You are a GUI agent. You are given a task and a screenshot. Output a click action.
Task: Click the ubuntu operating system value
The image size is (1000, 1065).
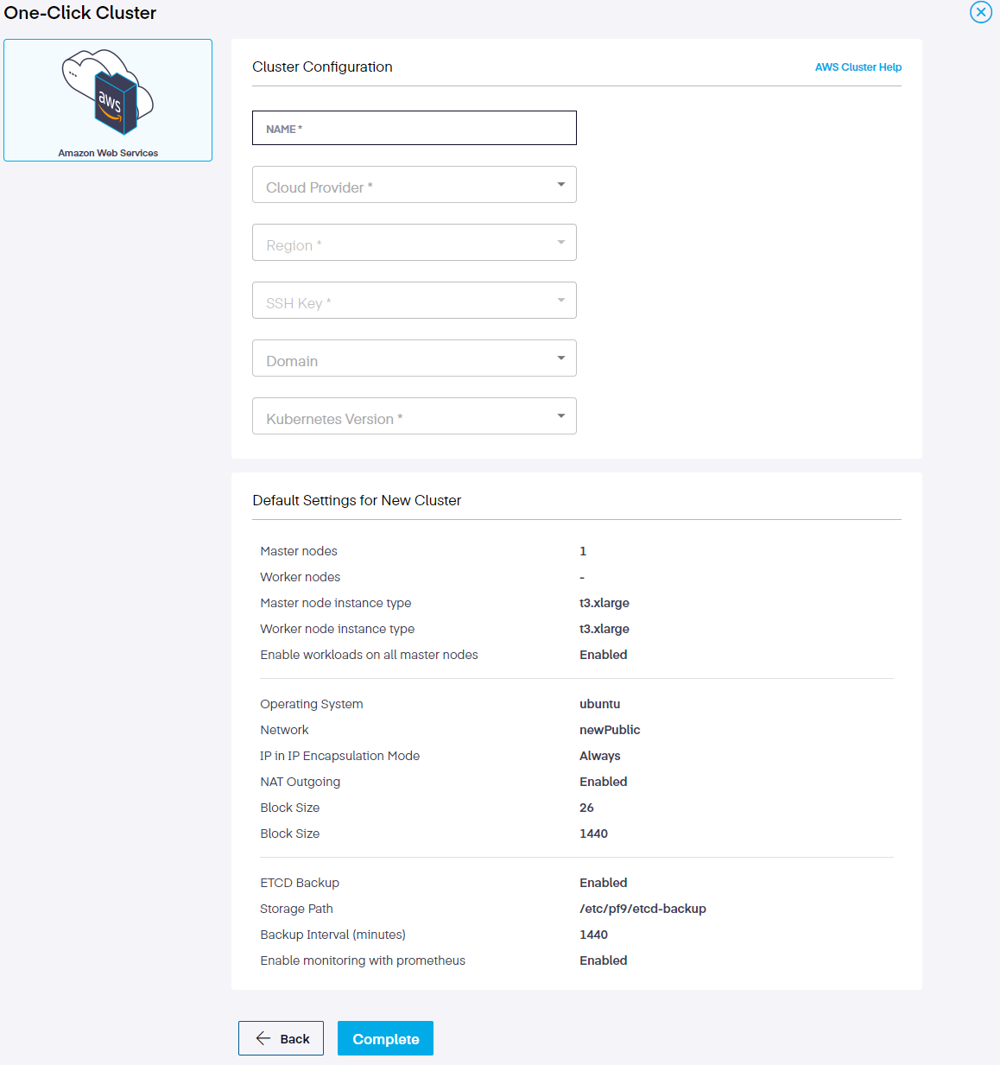click(599, 704)
